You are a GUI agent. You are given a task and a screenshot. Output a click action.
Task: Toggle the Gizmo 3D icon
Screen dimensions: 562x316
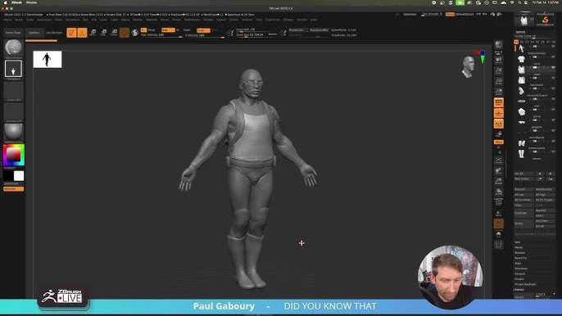click(x=125, y=33)
